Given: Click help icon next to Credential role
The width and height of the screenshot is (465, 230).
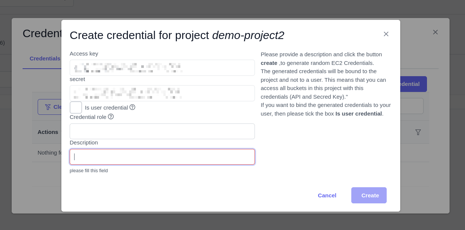Looking at the screenshot, I should pos(111,117).
